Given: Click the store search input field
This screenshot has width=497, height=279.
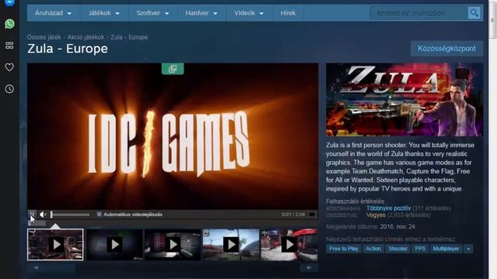Looking at the screenshot, I should [419, 13].
